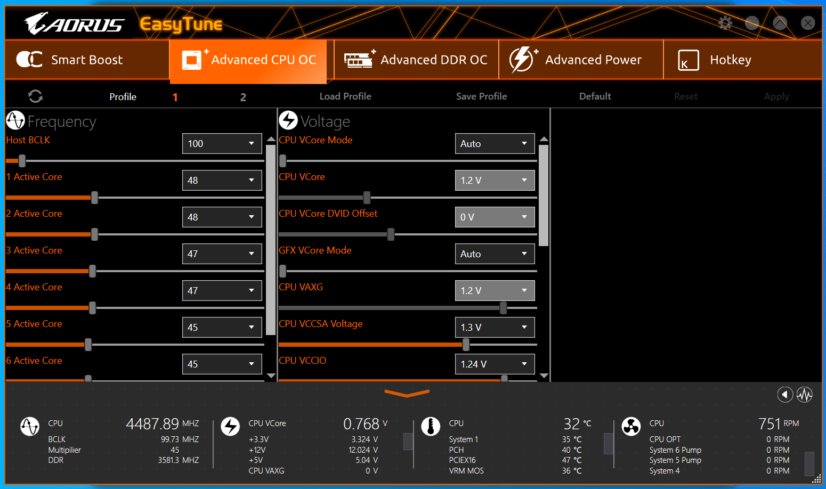The image size is (826, 489).
Task: Collapse the hardware monitor panel chevron
Action: (x=407, y=394)
